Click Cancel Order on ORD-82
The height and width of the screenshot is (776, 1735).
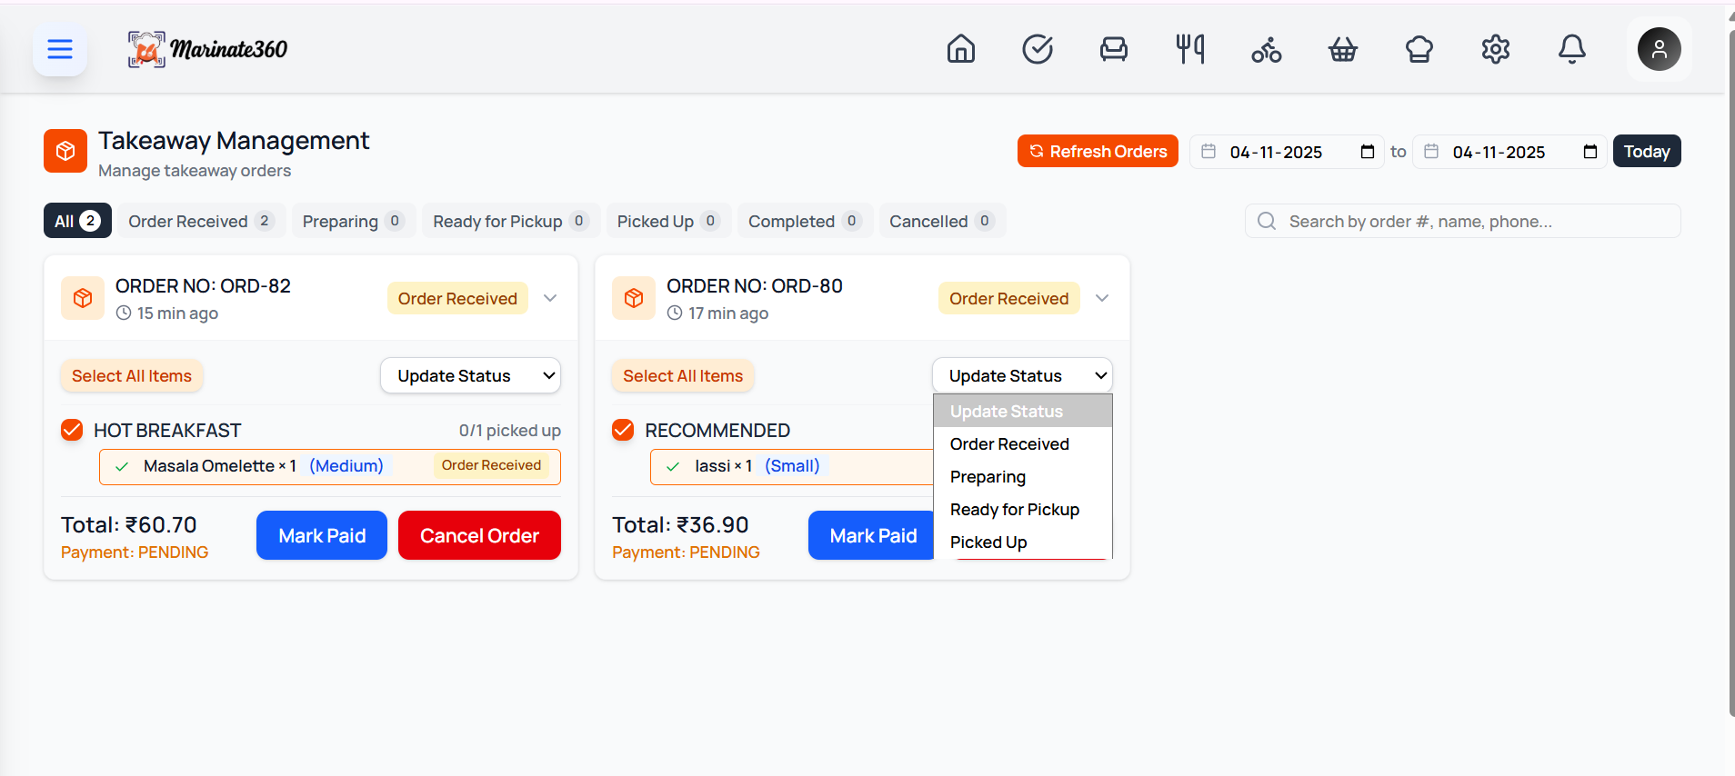click(x=479, y=536)
